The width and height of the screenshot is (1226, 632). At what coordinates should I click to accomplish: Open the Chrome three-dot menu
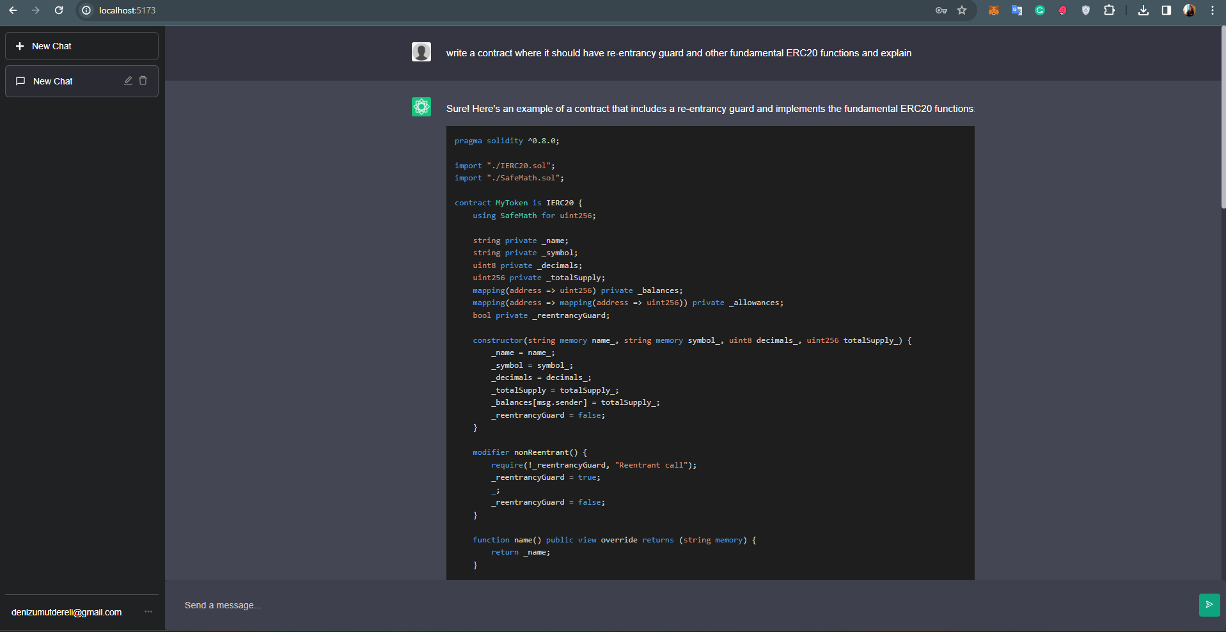pyautogui.click(x=1213, y=10)
